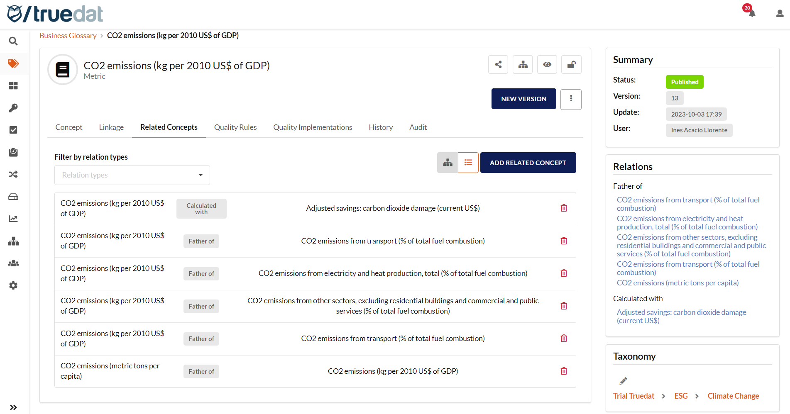The image size is (790, 414).
Task: Open the settings gear in sidebar
Action: click(13, 285)
